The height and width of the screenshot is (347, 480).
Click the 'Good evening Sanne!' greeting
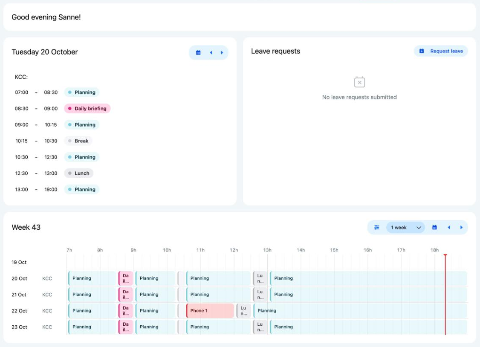point(46,17)
